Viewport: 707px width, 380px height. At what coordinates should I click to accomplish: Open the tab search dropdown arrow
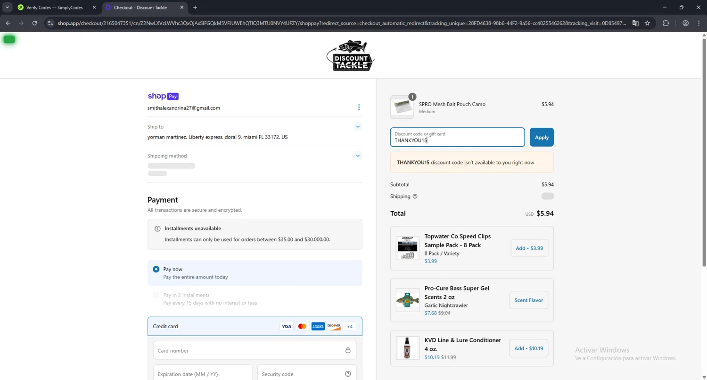point(8,8)
